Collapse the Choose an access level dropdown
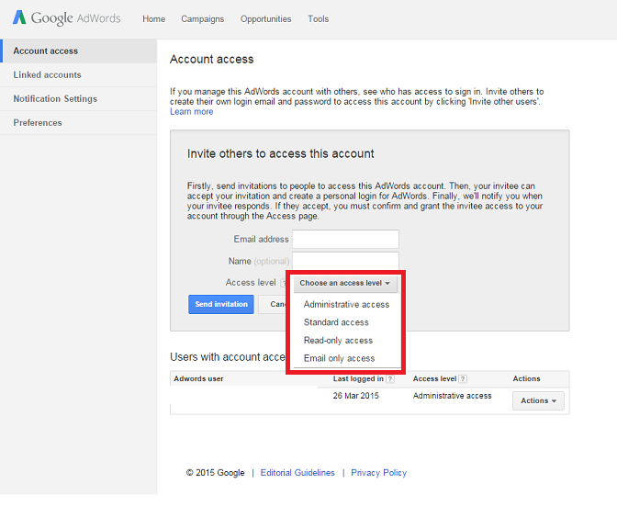 click(345, 283)
